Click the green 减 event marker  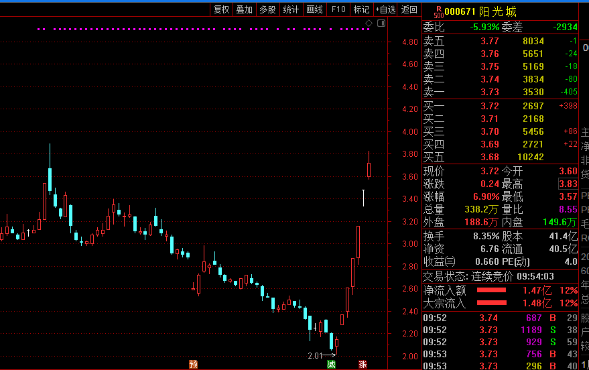click(330, 365)
